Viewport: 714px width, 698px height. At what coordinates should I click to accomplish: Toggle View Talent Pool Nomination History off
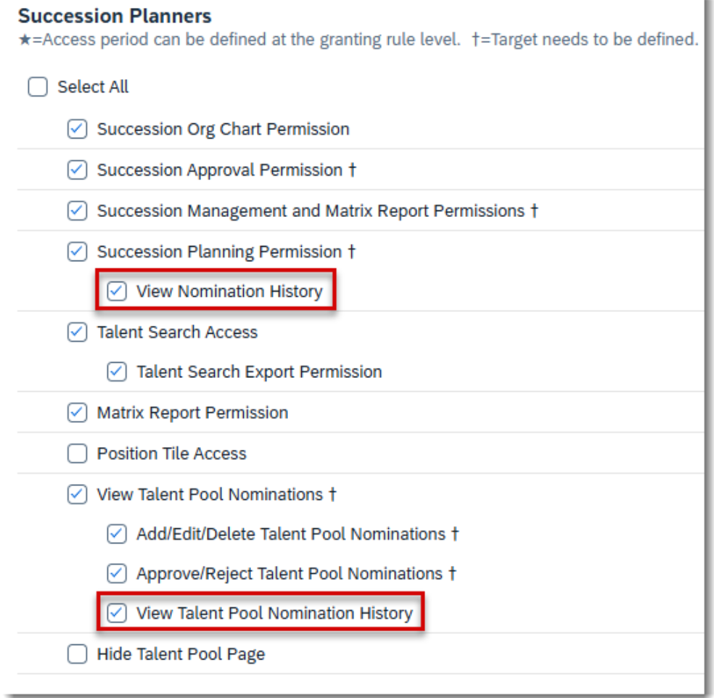(x=116, y=613)
